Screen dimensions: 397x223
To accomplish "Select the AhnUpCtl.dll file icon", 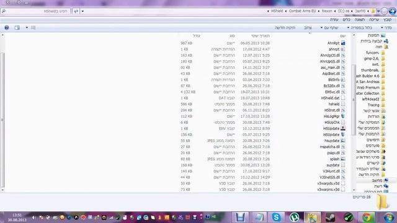I will 343,55.
